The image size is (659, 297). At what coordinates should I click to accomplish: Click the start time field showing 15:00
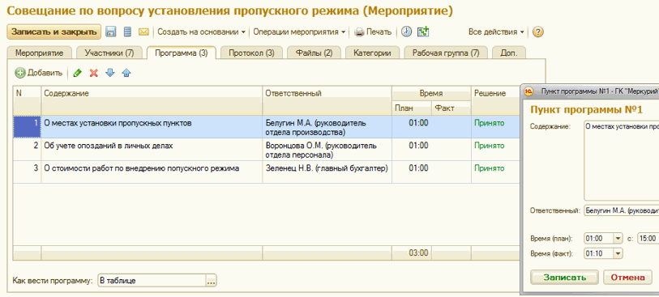point(648,239)
